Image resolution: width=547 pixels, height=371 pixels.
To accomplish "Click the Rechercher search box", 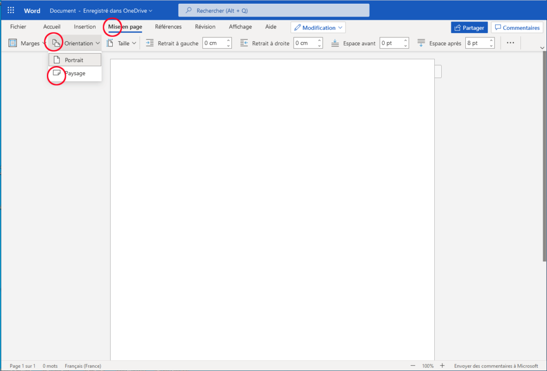I will [274, 10].
